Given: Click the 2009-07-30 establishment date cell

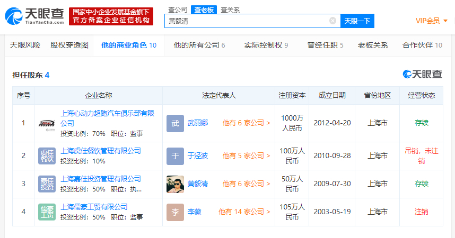Looking at the screenshot, I should tap(332, 184).
